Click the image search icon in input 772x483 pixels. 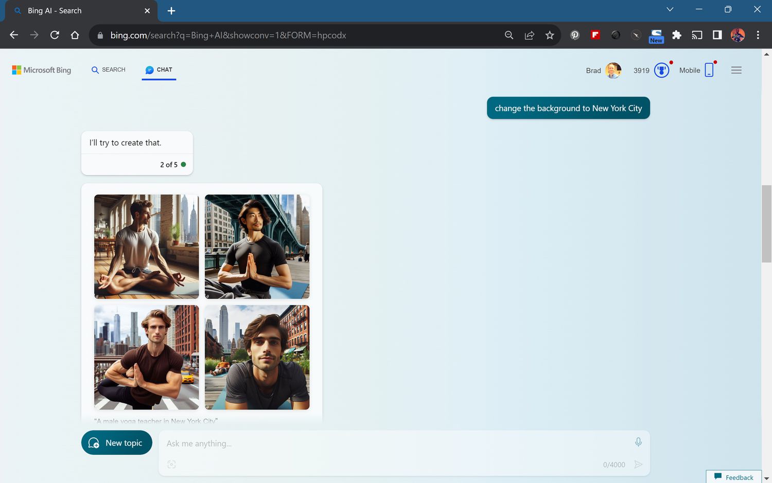pyautogui.click(x=171, y=464)
